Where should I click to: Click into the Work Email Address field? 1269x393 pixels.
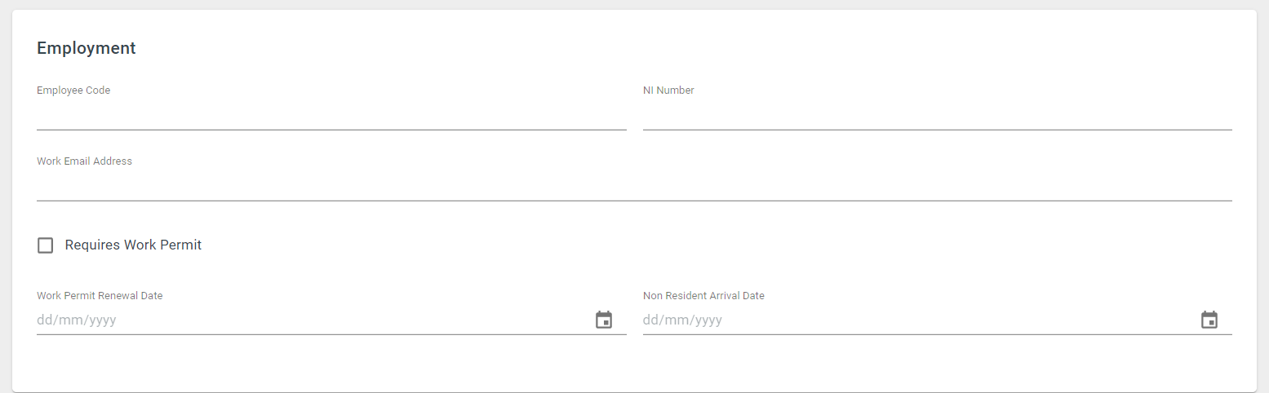pos(634,186)
